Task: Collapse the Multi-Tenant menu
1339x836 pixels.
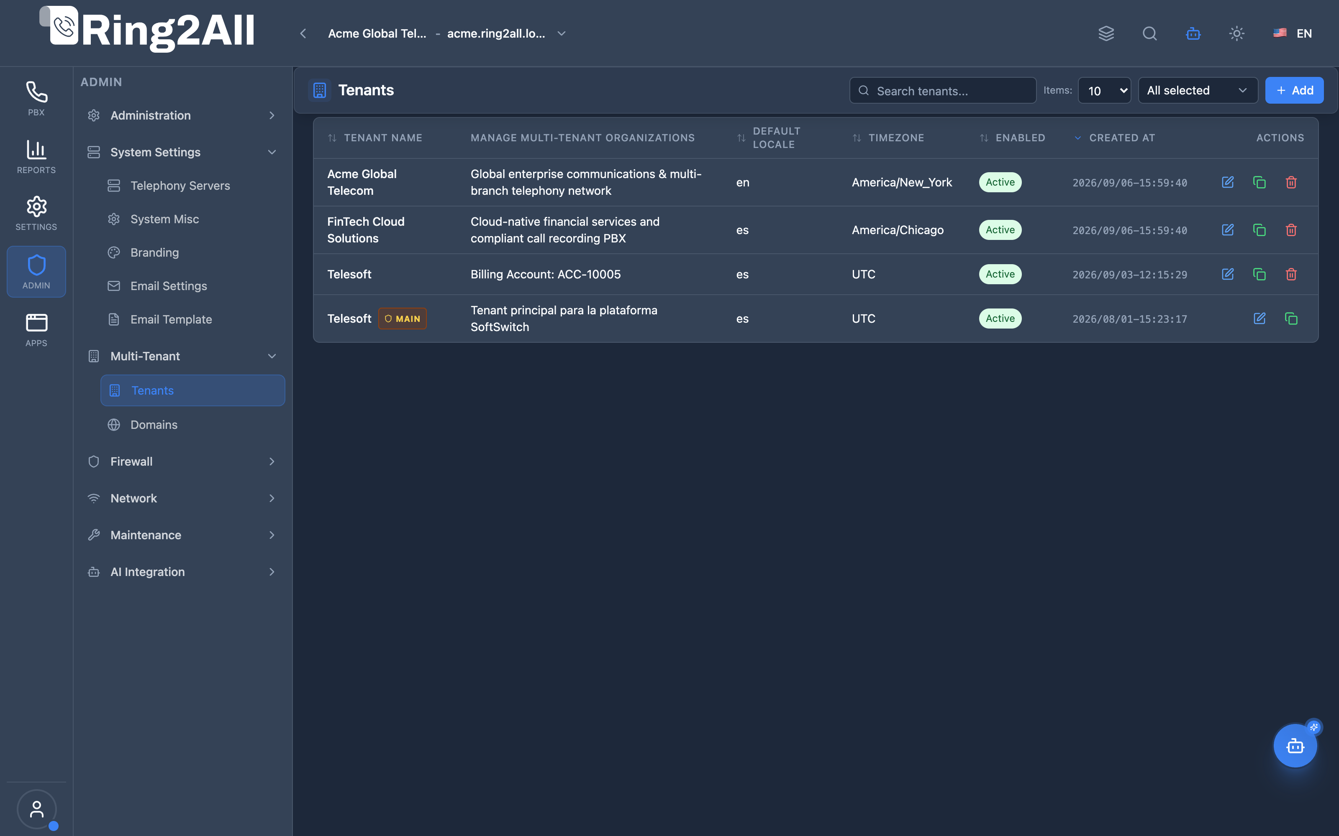Action: (x=182, y=356)
